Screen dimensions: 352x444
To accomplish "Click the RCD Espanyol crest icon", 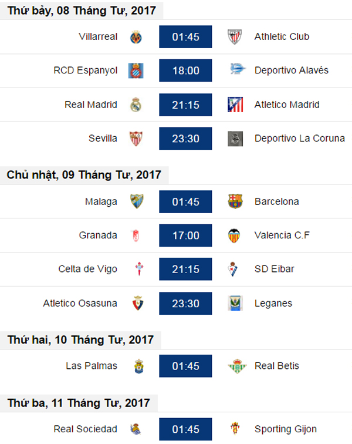I will tap(136, 71).
